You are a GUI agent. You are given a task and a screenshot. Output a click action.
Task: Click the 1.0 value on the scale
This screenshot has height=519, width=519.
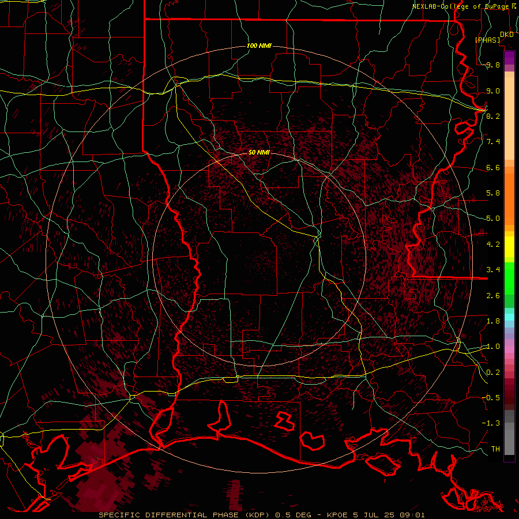[493, 347]
